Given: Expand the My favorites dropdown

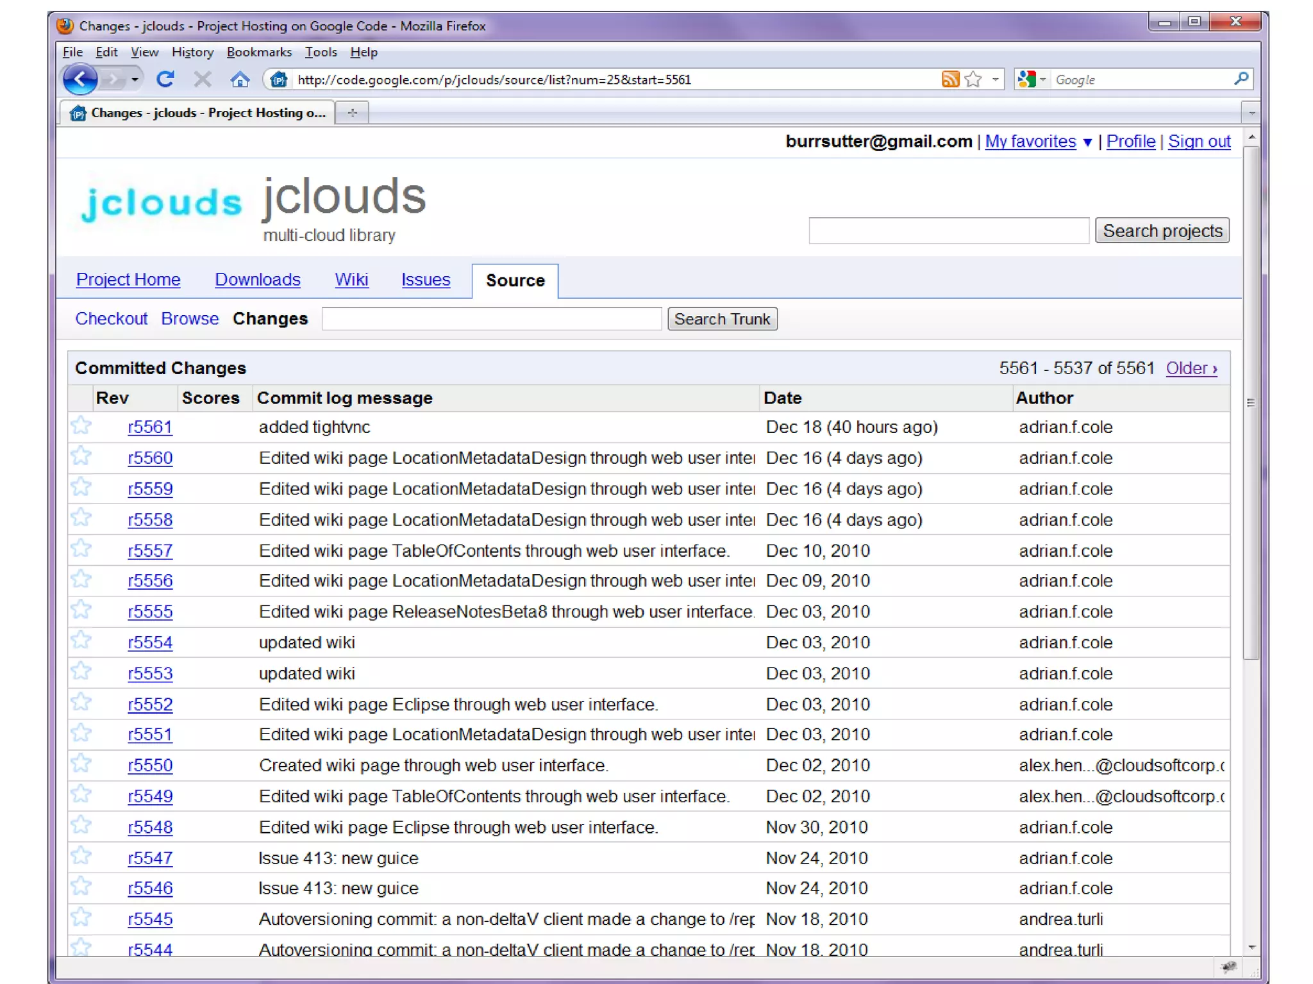Looking at the screenshot, I should [x=1087, y=142].
